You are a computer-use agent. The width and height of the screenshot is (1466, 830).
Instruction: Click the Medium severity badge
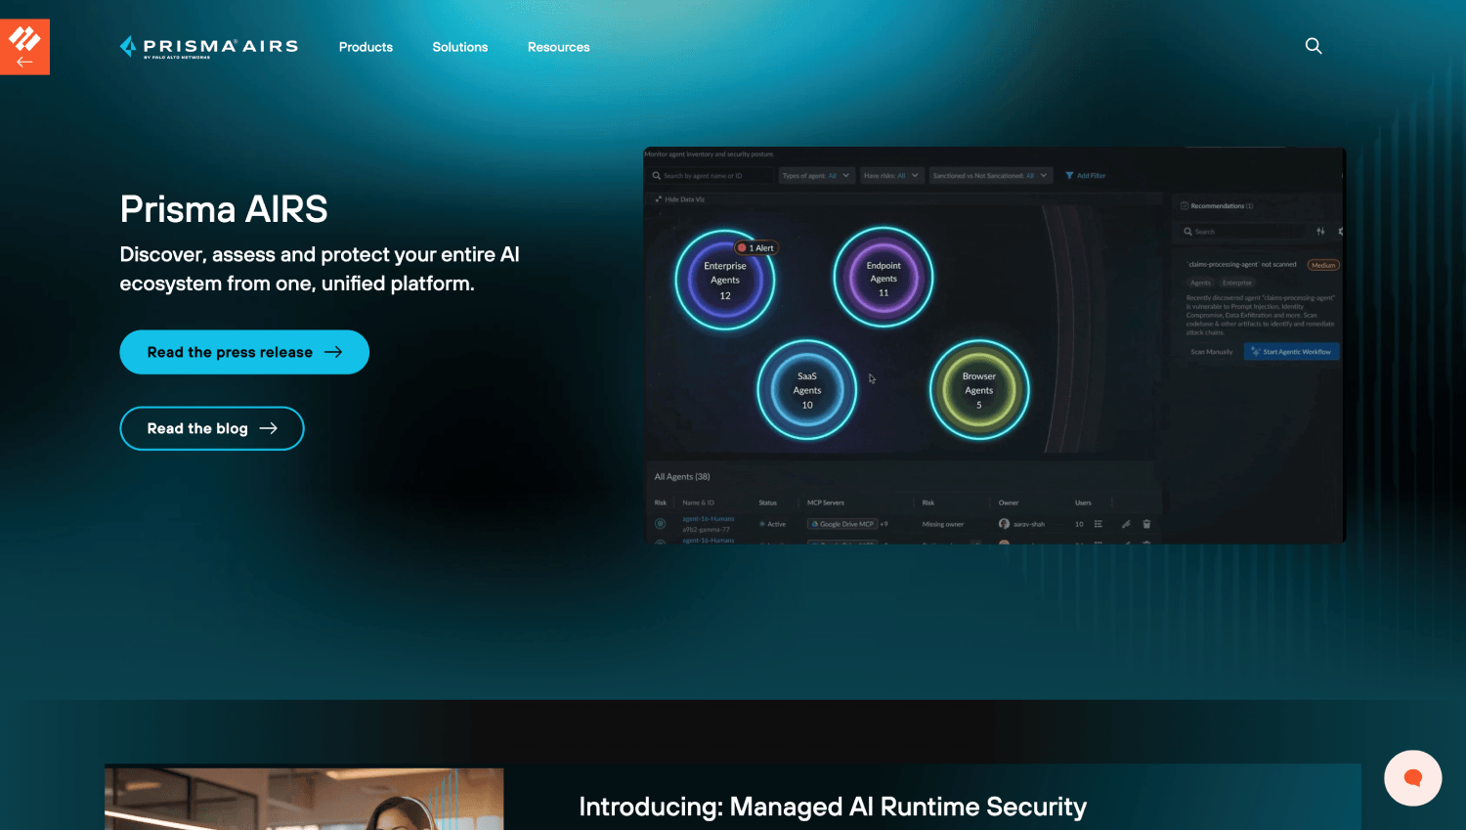click(x=1323, y=265)
